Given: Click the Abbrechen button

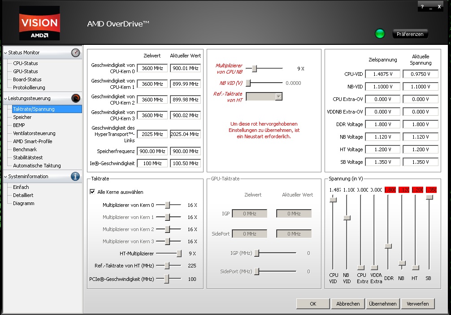Looking at the screenshot, I should (348, 304).
